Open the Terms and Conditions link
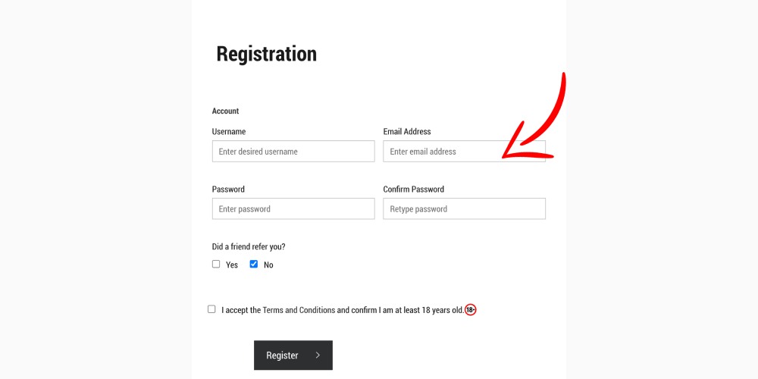 299,310
